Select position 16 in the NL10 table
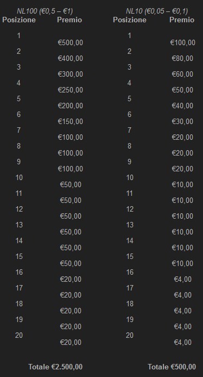Screen dimensions: 203x377 (130, 272)
